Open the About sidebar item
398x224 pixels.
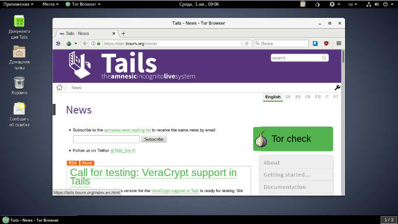click(296, 163)
